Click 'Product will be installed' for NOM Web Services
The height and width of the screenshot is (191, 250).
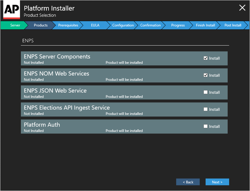tap(124, 80)
